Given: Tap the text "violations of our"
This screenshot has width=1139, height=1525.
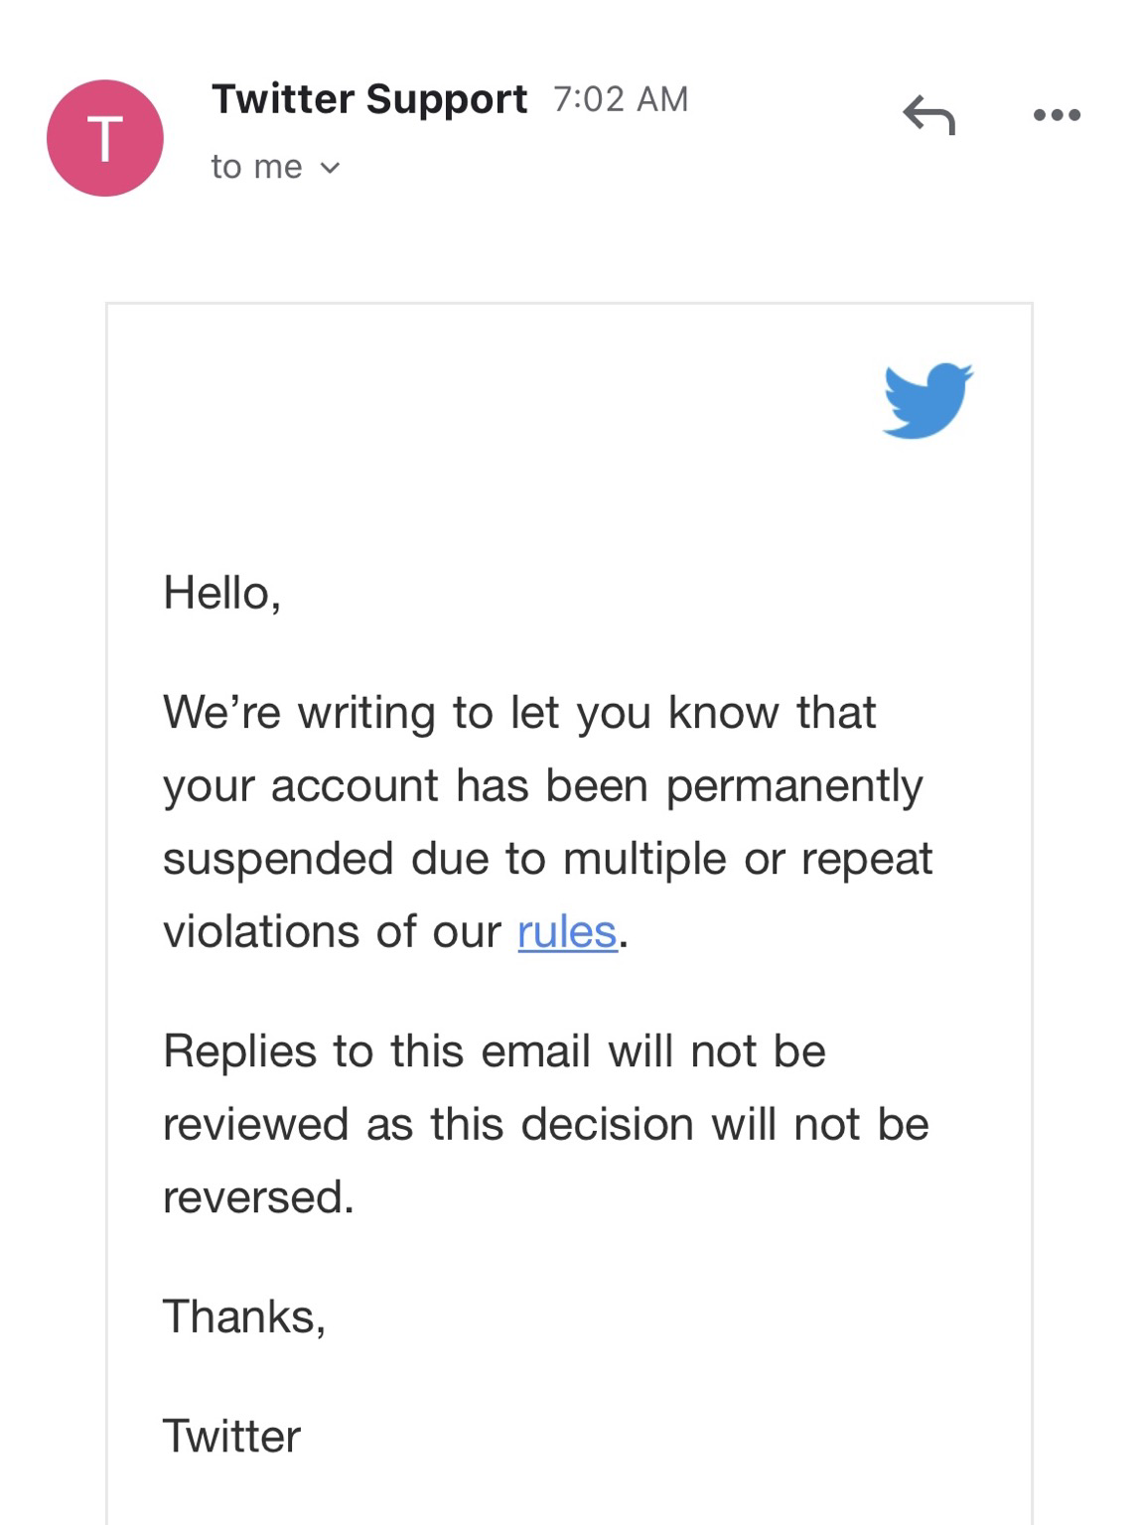Looking at the screenshot, I should [332, 932].
